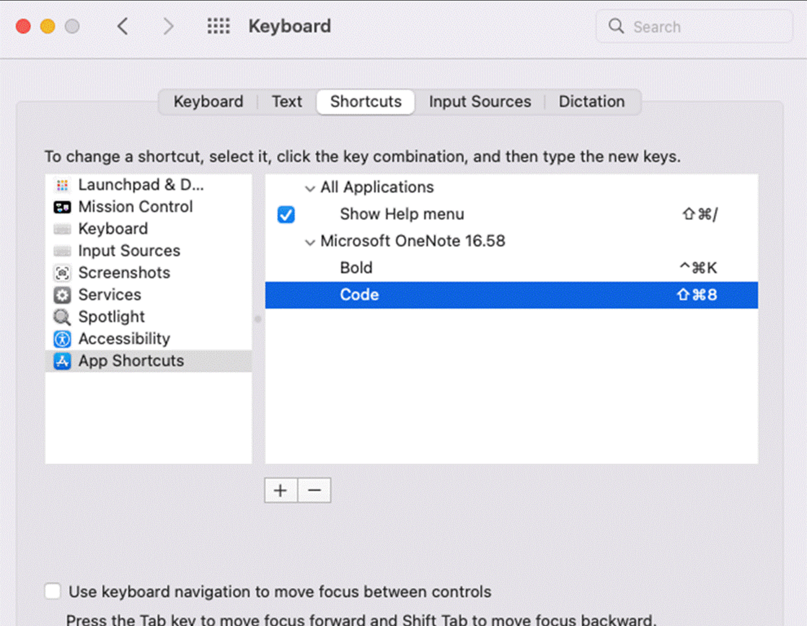Select the Code shortcut row
The image size is (807, 626).
click(x=511, y=295)
